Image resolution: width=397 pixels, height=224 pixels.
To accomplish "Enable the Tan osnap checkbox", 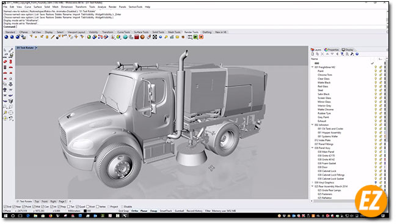I will pyautogui.click(x=68, y=207).
